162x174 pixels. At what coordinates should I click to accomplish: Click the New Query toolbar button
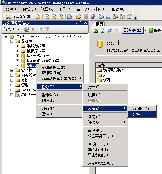coord(19,16)
